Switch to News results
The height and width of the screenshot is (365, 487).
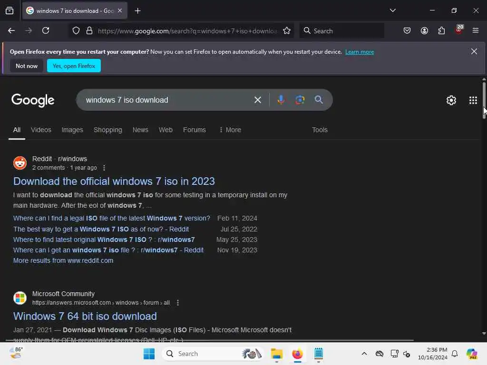coord(140,130)
